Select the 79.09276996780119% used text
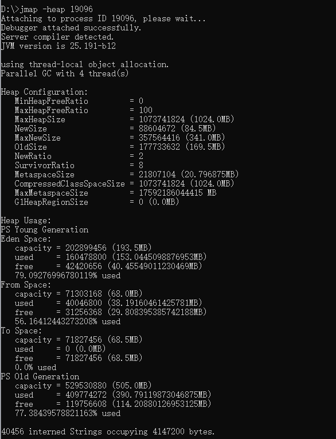This screenshot has height=439, width=336. (x=68, y=275)
